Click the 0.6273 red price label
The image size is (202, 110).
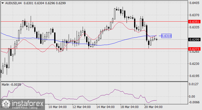194,49
